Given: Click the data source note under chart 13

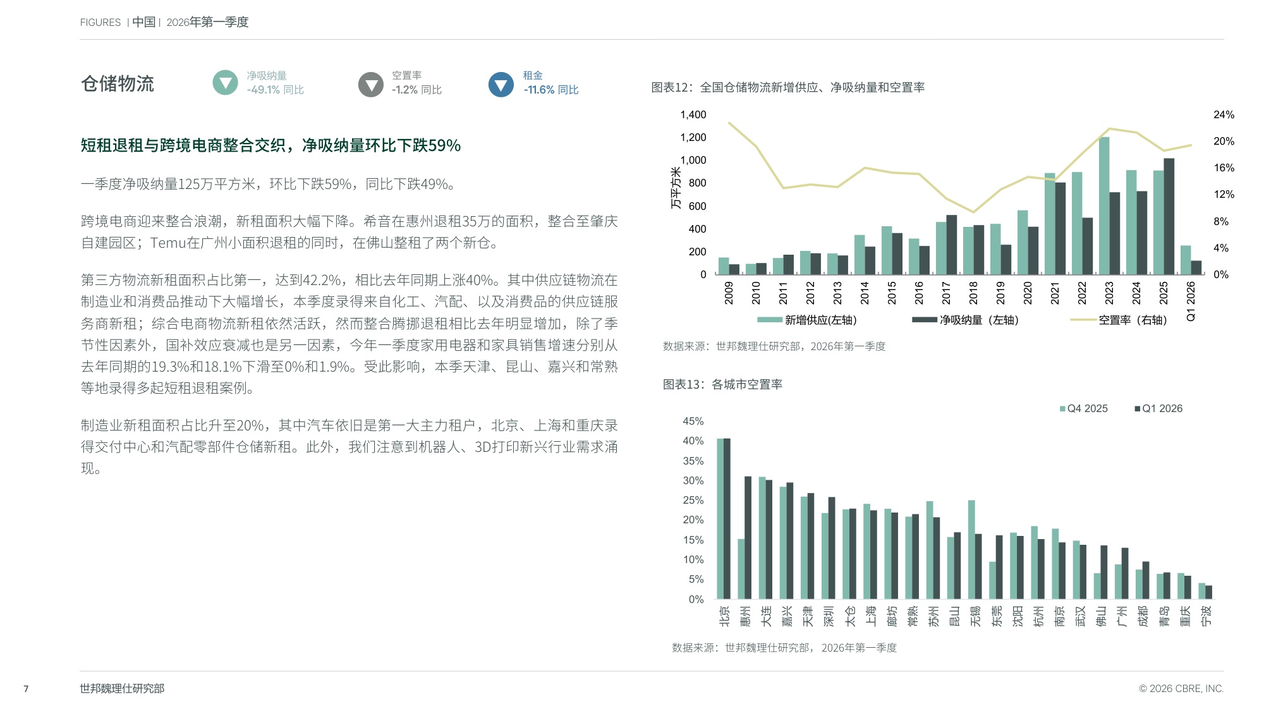Looking at the screenshot, I should [784, 648].
